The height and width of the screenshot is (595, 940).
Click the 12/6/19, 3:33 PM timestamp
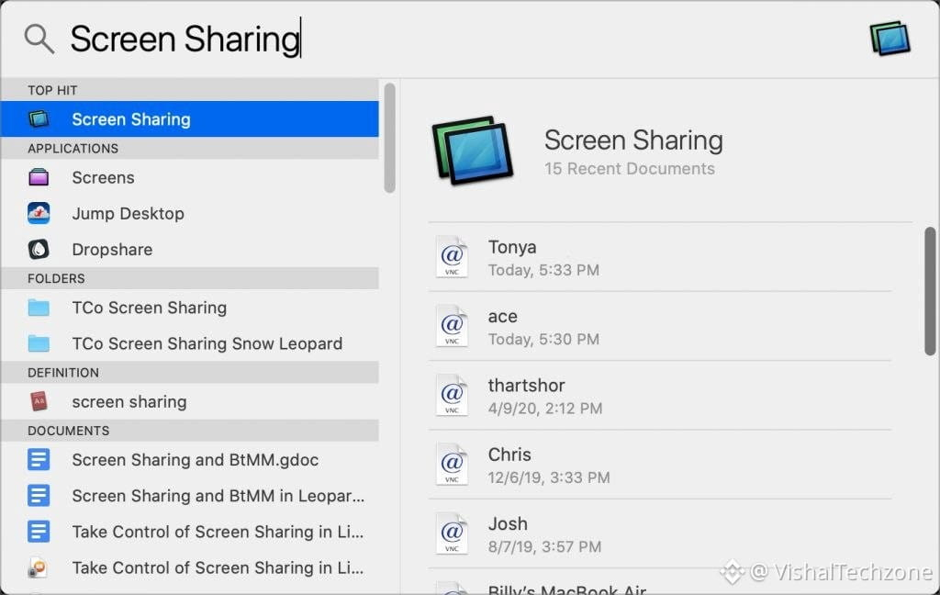point(549,477)
